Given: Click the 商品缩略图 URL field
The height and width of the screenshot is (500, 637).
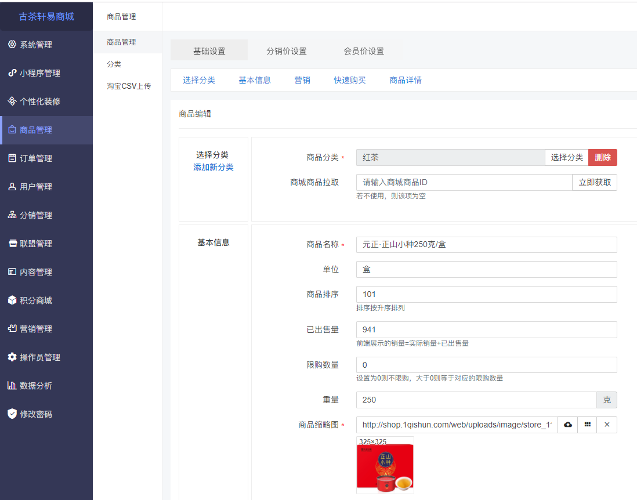Looking at the screenshot, I should [457, 425].
